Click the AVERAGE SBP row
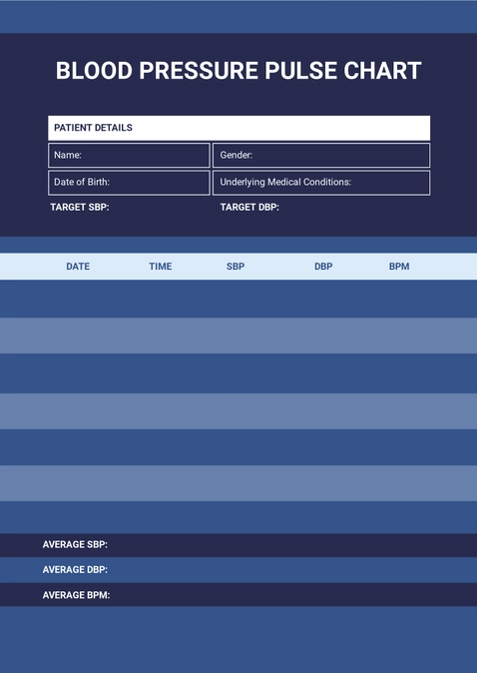The height and width of the screenshot is (673, 477). (x=238, y=545)
